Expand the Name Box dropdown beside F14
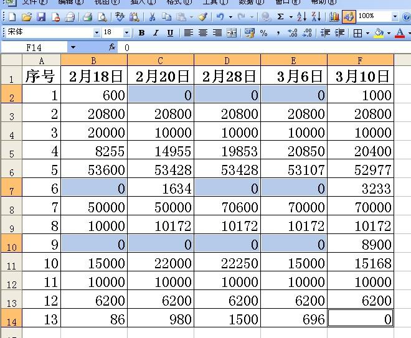 (x=73, y=48)
